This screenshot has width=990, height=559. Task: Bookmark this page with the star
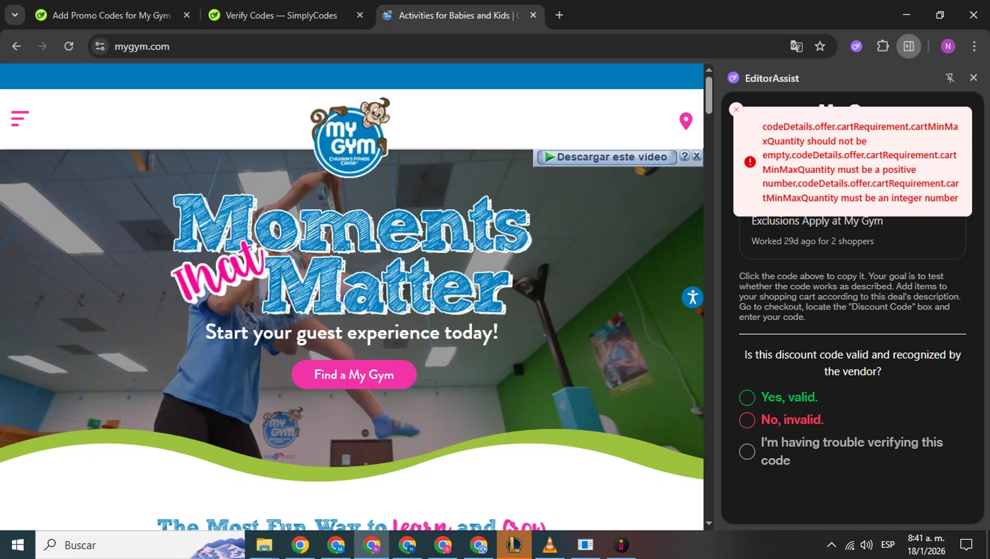point(820,46)
